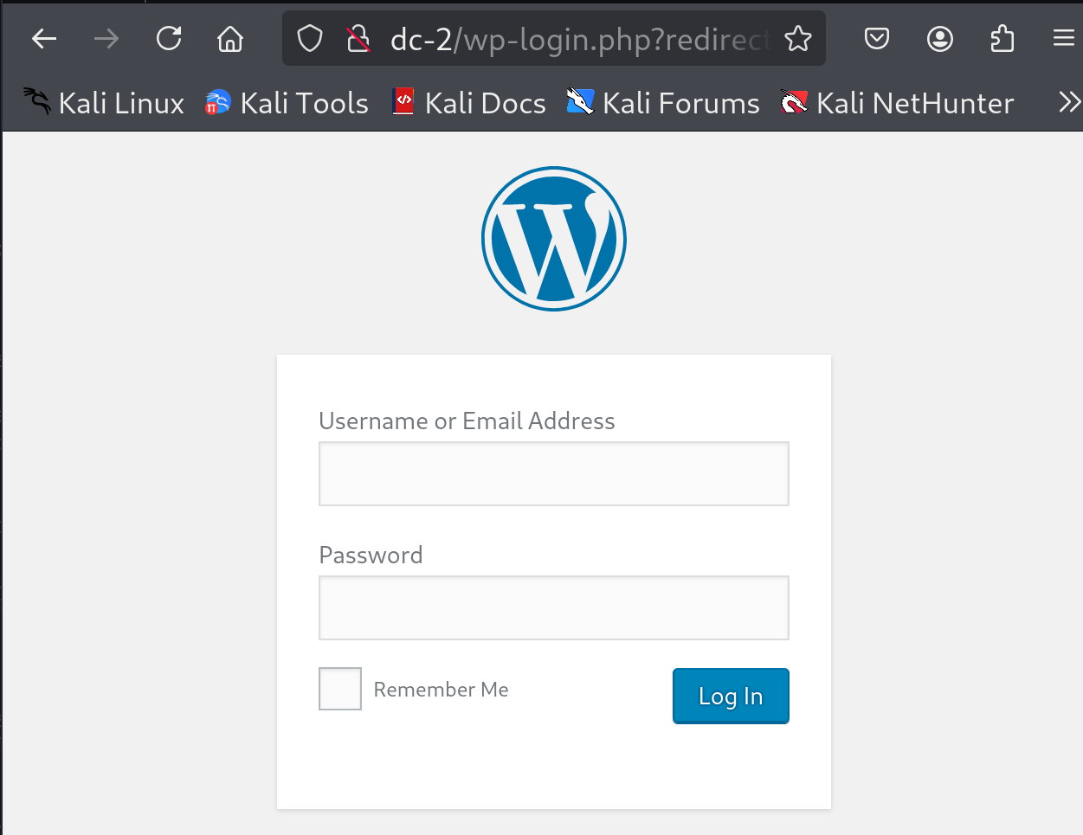This screenshot has height=835, width=1083.
Task: Reload the current page
Action: point(169,39)
